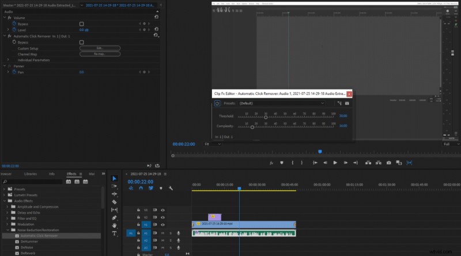Click the Extract button
The image size is (461, 256).
[x=379, y=163]
